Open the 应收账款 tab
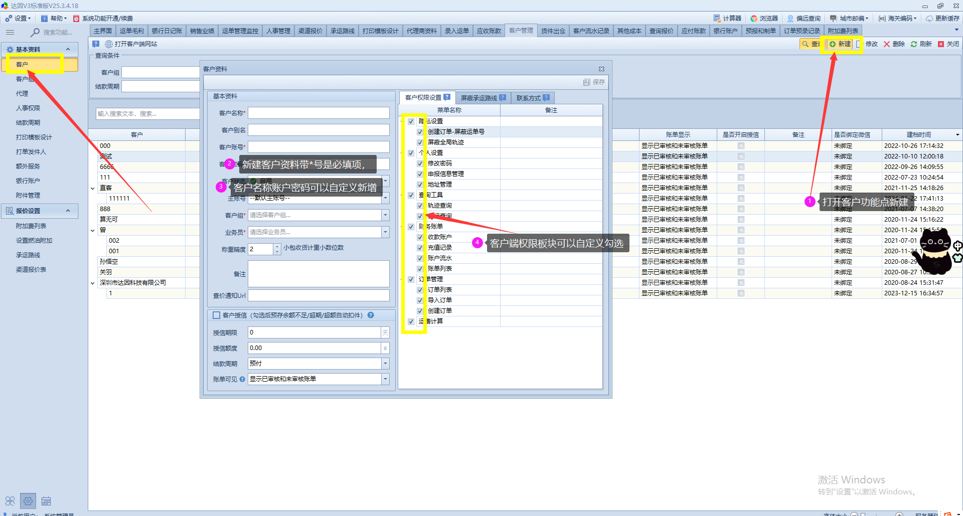Viewport: 963px width, 516px height. pos(489,31)
